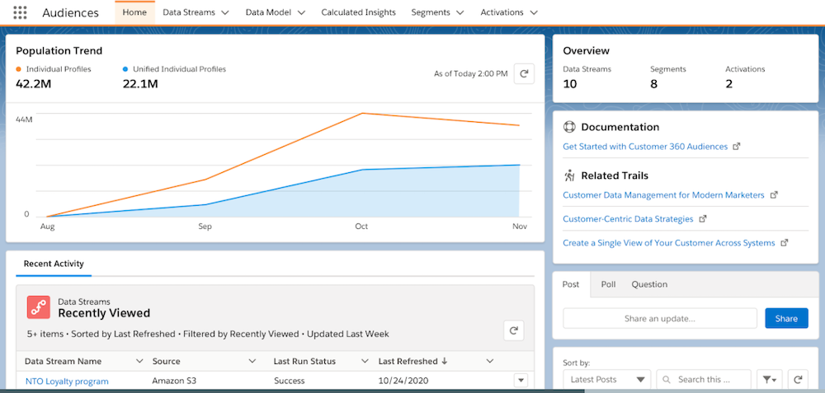Screen dimensions: 825x393
Task: Refresh the Recently Viewed data streams list
Action: click(513, 330)
